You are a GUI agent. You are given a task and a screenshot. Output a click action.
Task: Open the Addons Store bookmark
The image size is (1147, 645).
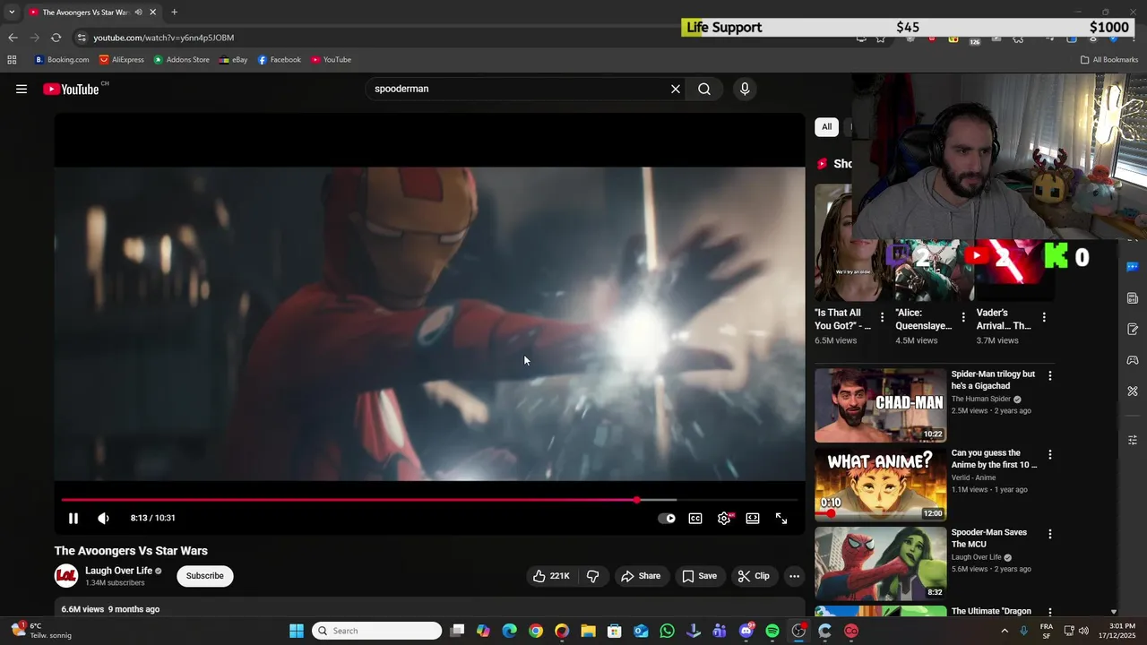[181, 60]
